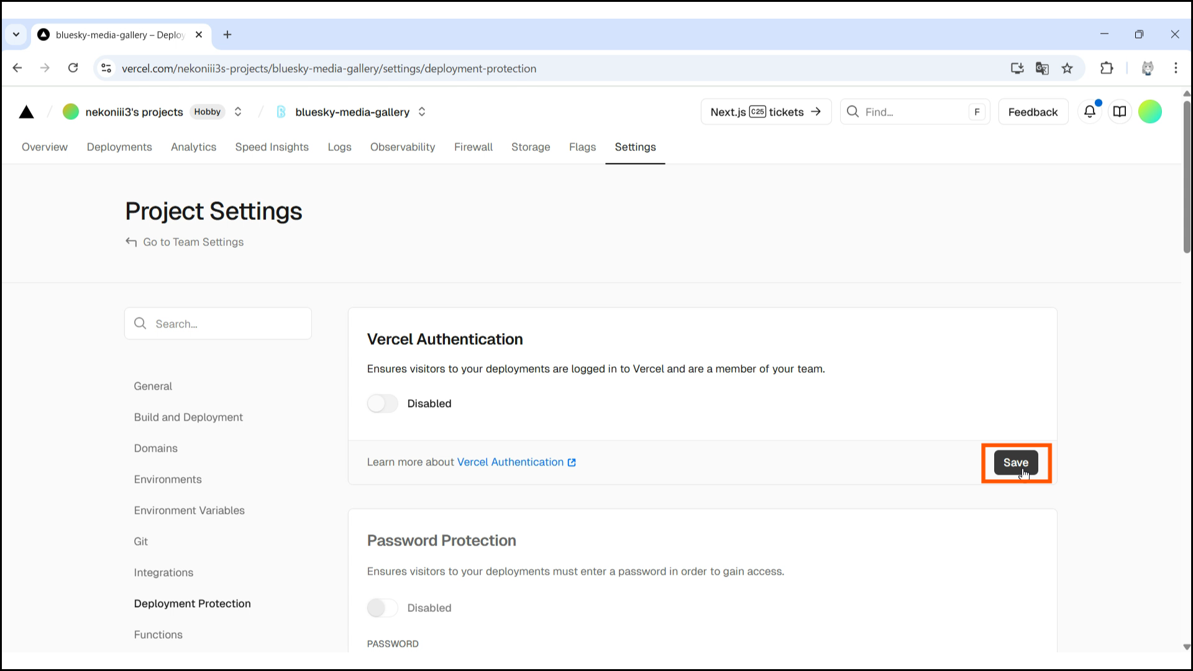Reload the page

coord(73,68)
